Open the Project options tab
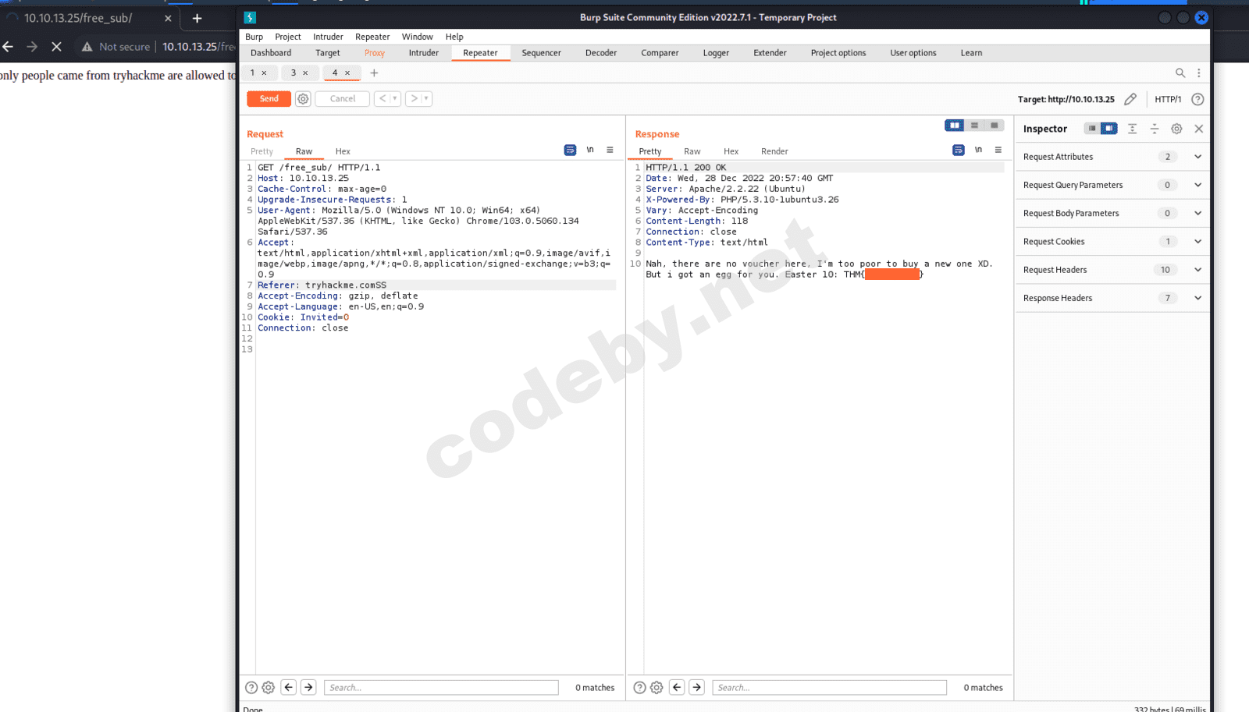 [838, 53]
